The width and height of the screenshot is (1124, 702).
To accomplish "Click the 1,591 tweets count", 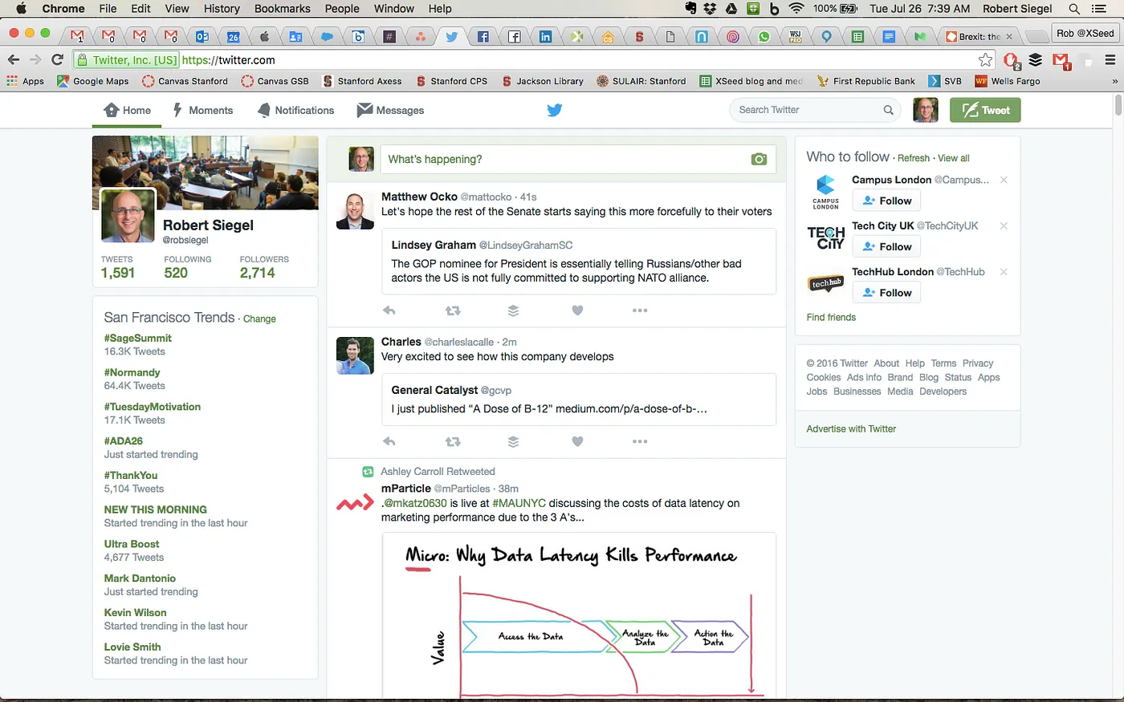I will coord(118,273).
